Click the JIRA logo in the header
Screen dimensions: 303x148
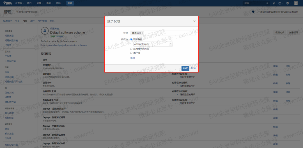(x=8, y=3)
